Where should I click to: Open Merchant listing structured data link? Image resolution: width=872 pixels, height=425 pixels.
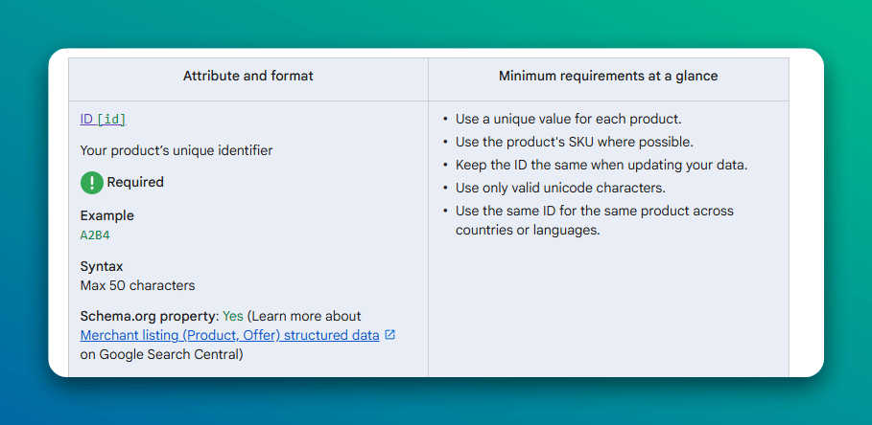(x=229, y=335)
